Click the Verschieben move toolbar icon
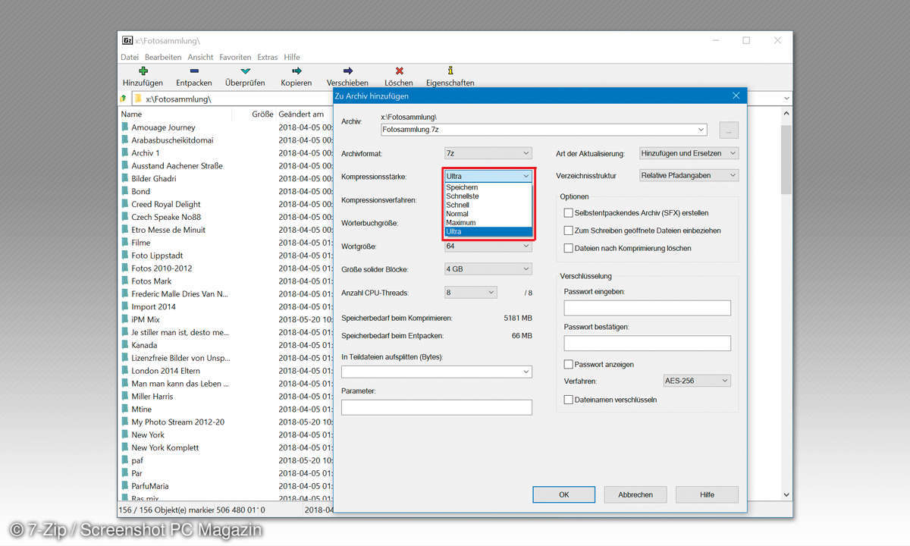Screen dimensions: 910x546 coord(347,71)
